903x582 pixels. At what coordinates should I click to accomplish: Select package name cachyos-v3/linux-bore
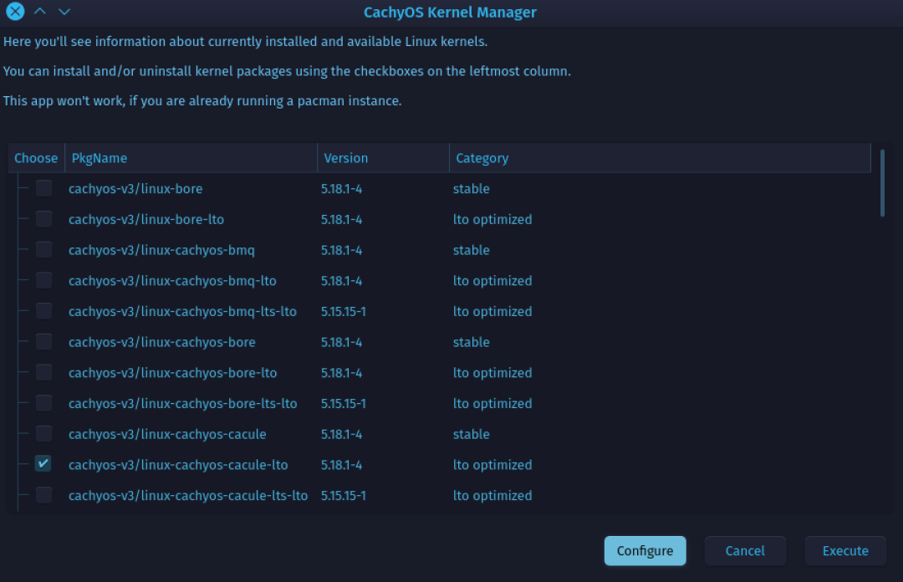coord(135,188)
